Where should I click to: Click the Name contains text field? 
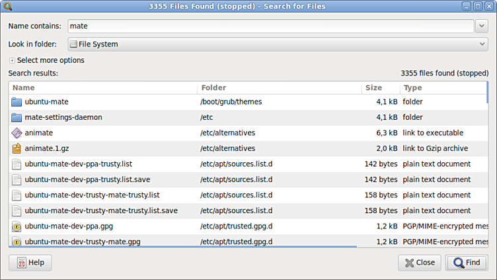click(268, 26)
